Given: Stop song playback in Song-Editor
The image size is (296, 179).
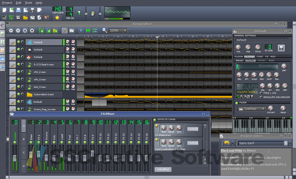Looking at the screenshot, I should (32, 31).
